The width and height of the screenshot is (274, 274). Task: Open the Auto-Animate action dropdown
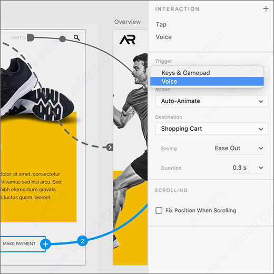tap(212, 101)
